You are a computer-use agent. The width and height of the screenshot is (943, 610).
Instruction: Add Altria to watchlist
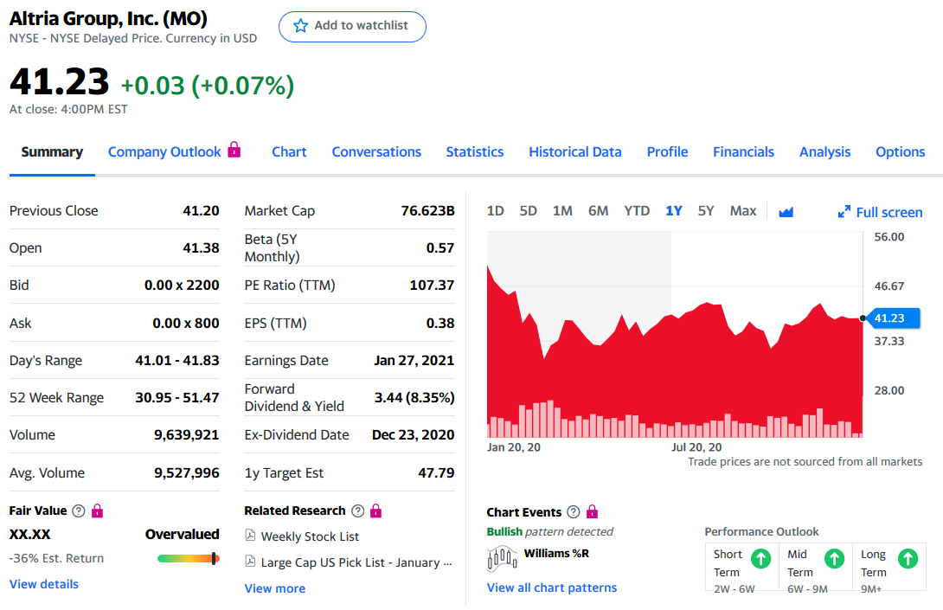click(352, 27)
